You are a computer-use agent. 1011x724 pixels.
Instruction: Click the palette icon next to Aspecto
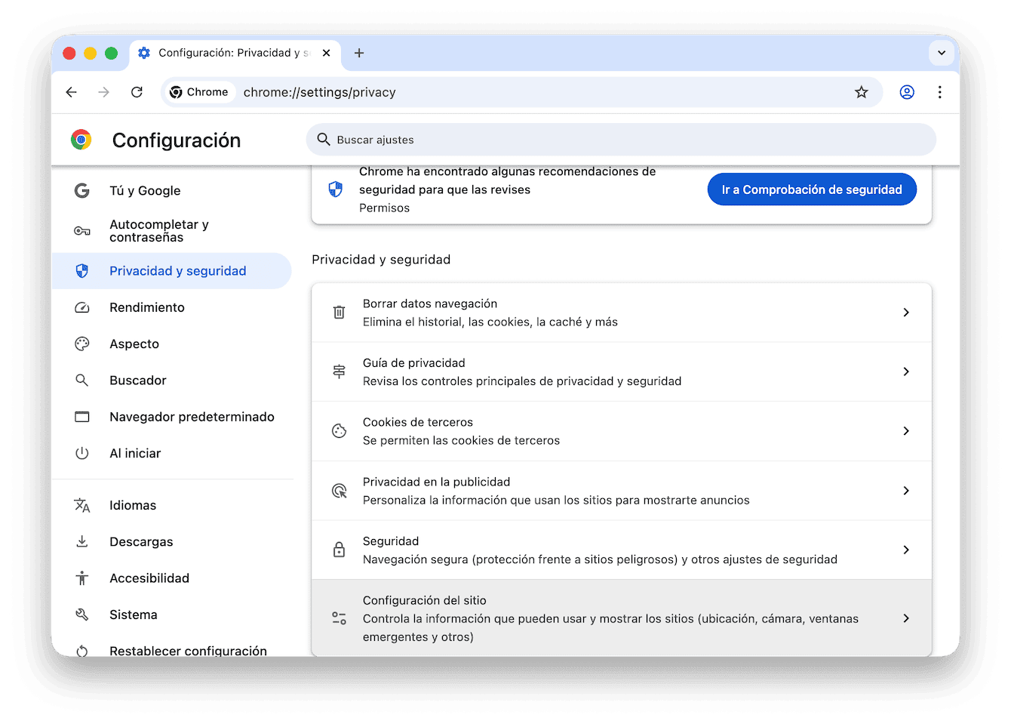point(81,344)
